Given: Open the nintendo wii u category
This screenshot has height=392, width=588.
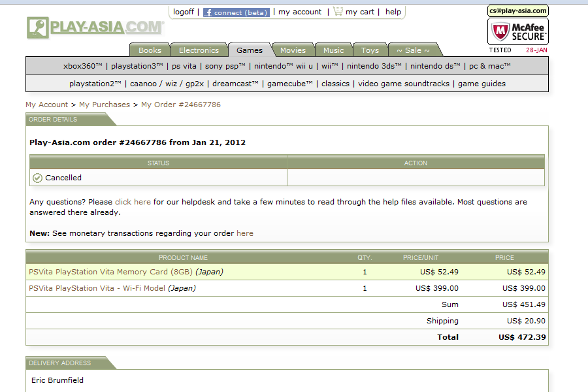Looking at the screenshot, I should [x=283, y=66].
